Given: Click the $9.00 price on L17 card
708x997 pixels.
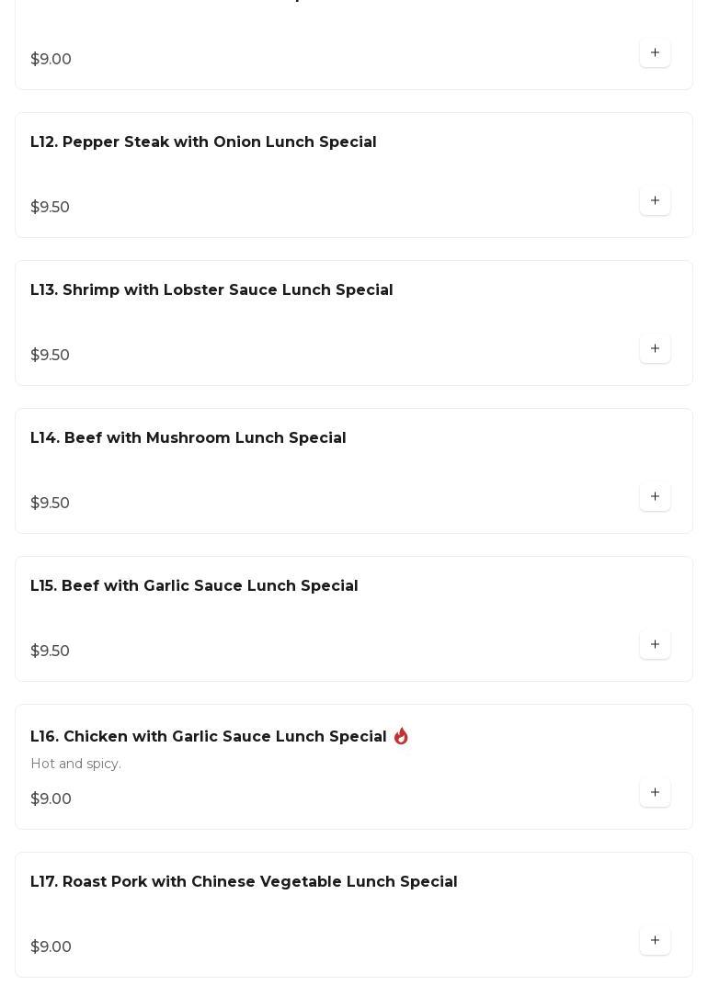Looking at the screenshot, I should click(x=51, y=946).
